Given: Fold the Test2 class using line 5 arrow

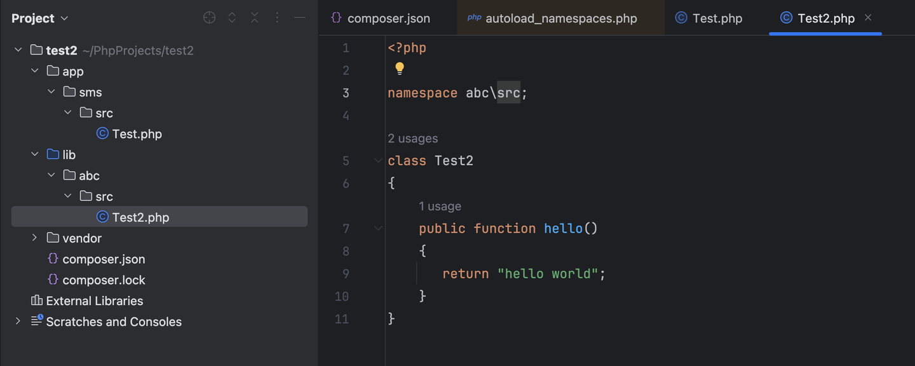Looking at the screenshot, I should tap(378, 160).
